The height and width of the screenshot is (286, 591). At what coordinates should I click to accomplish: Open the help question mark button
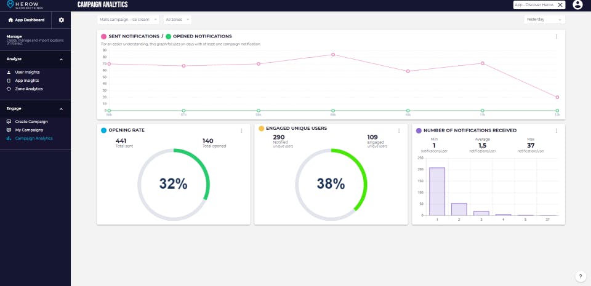pyautogui.click(x=581, y=276)
